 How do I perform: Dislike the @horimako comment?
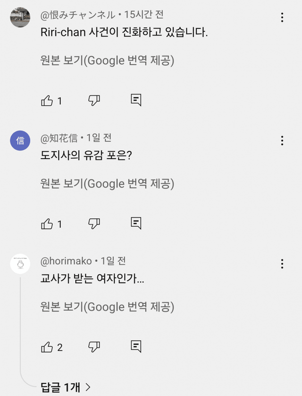94,346
